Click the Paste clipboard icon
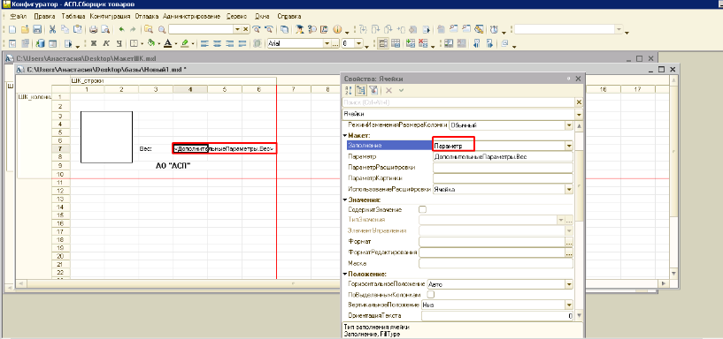The height and width of the screenshot is (339, 723). pyautogui.click(x=79, y=29)
